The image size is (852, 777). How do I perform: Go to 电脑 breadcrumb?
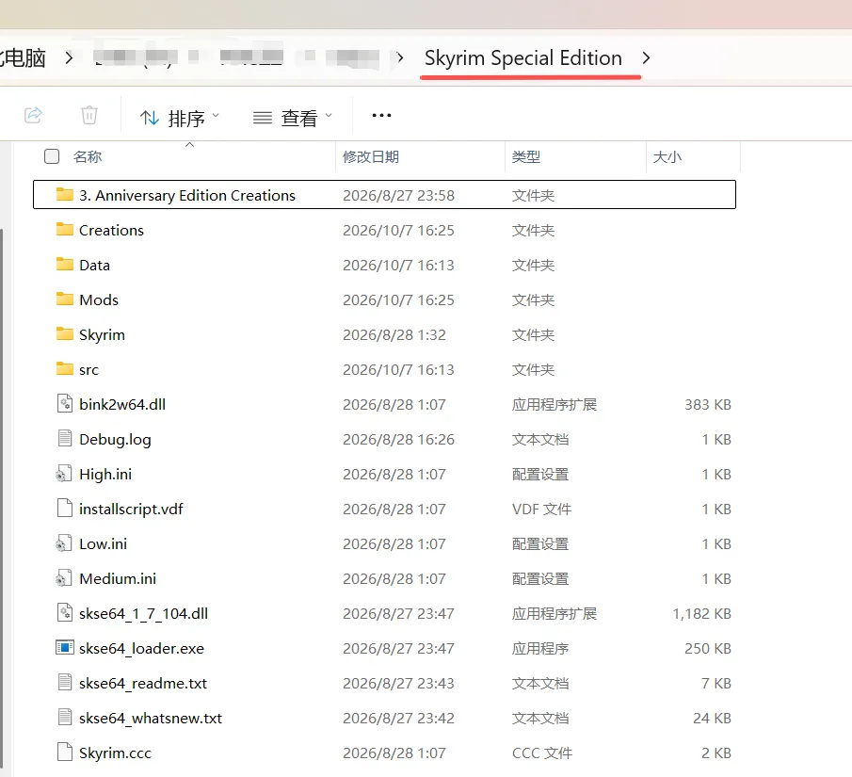(23, 57)
